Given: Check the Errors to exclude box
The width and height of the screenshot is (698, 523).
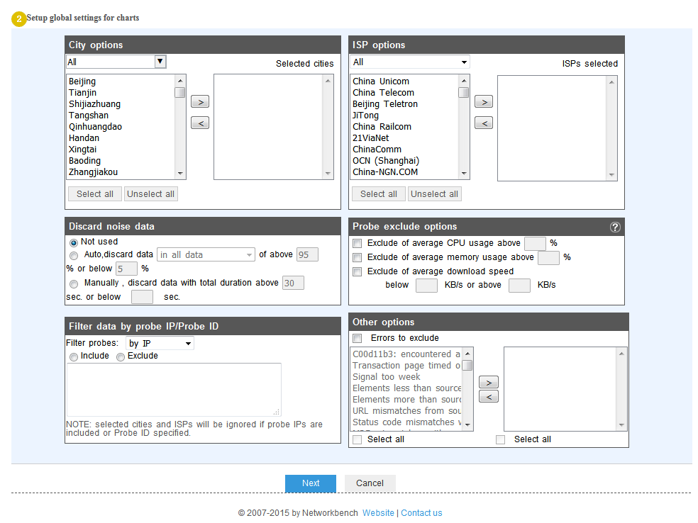Looking at the screenshot, I should tap(358, 338).
